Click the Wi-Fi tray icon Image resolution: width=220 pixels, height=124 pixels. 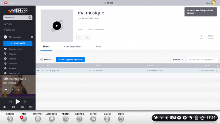click(x=162, y=118)
